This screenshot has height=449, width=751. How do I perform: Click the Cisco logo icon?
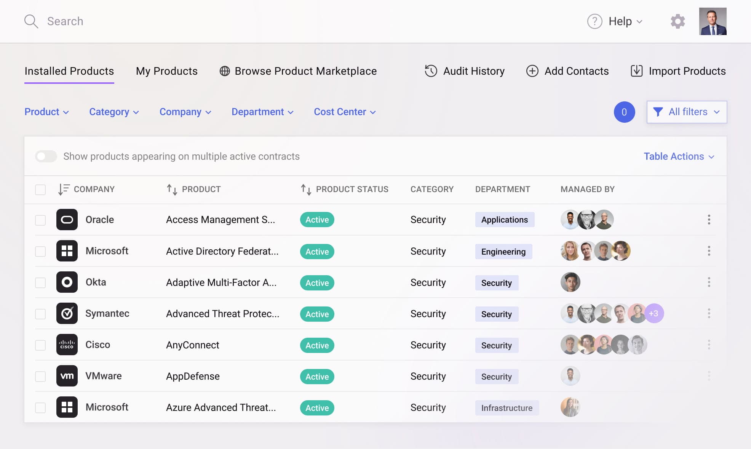point(67,345)
